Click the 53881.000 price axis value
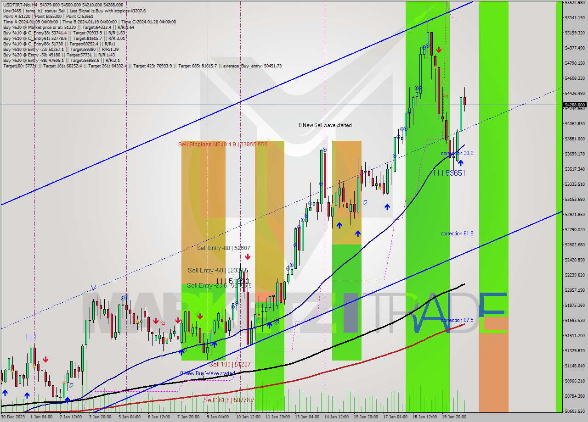The height and width of the screenshot is (422, 588). (575, 139)
